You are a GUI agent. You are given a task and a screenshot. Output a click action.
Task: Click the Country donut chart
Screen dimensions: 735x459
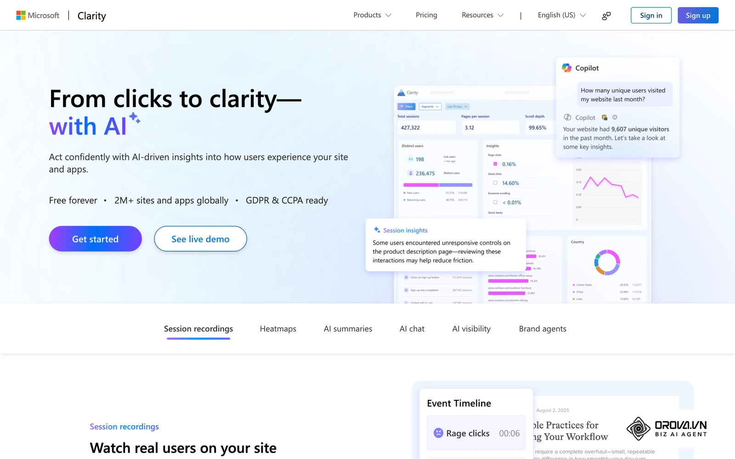pos(607,262)
